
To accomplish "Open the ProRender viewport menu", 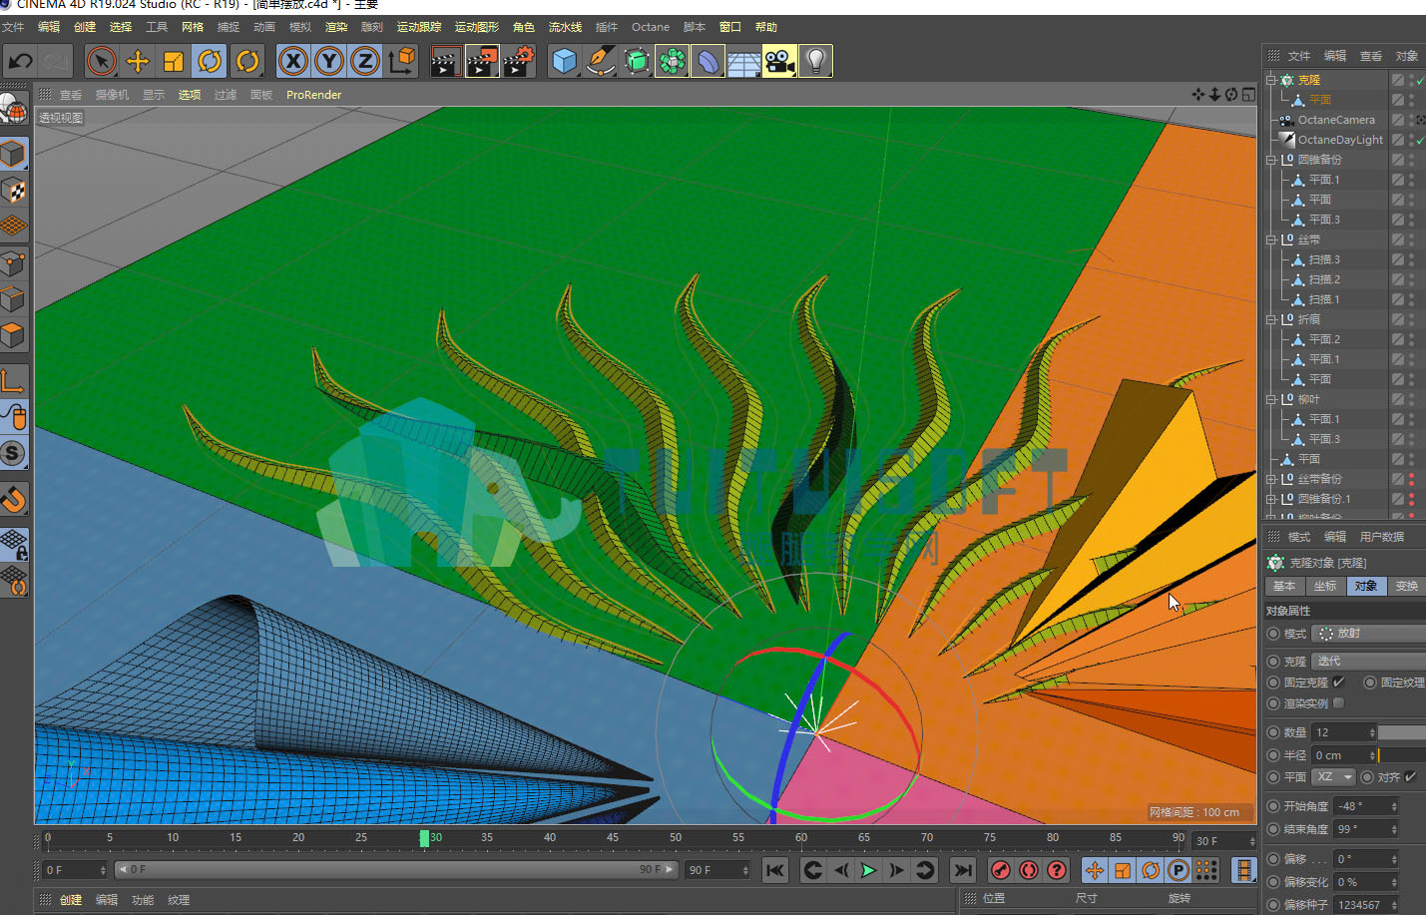I will [x=313, y=95].
